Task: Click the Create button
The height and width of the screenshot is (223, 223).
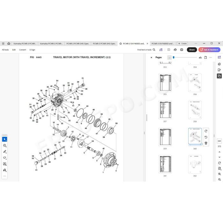Action: tap(182, 44)
